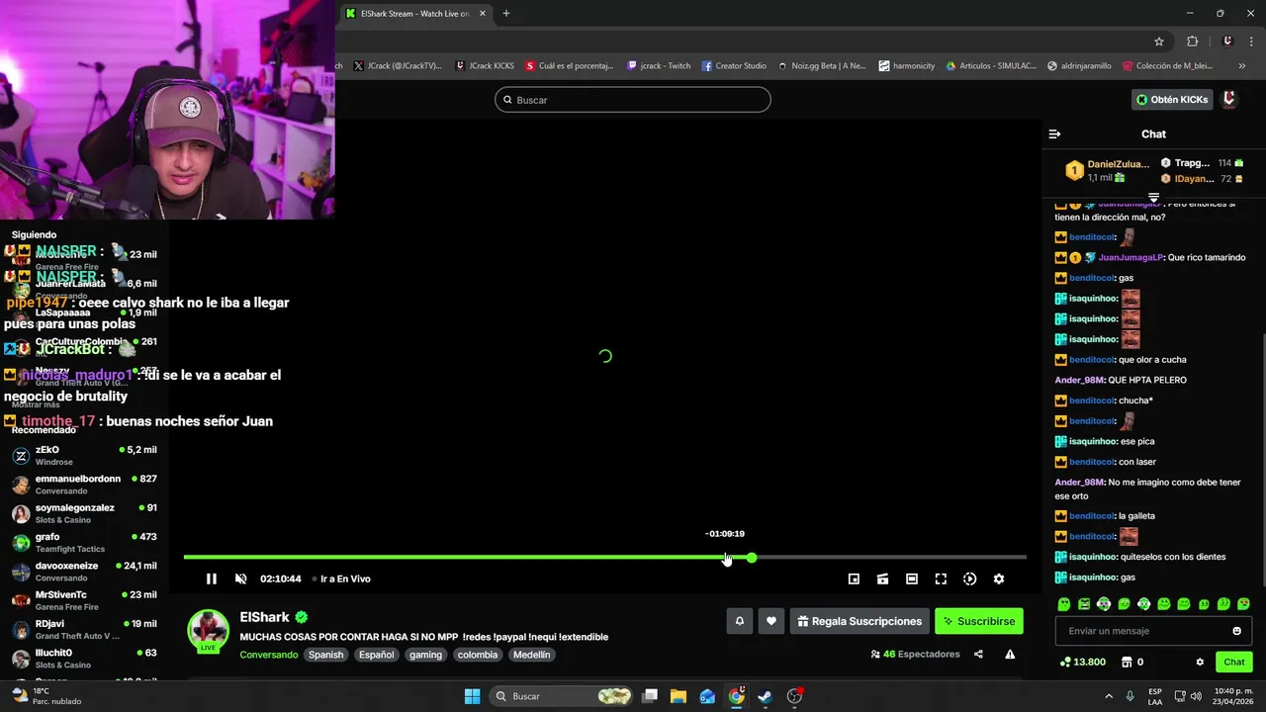Toggle notification bell for ElShark
Screen dimensions: 1266x712
pyautogui.click(x=739, y=621)
